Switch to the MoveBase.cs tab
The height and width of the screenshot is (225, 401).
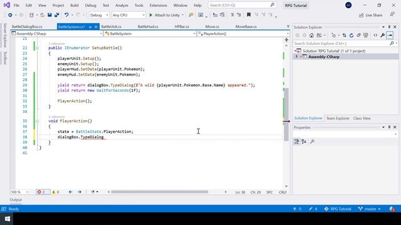pos(246,26)
